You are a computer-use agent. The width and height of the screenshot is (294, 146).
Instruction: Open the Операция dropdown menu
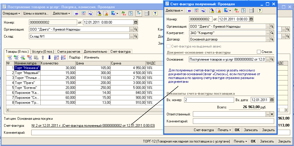click(x=12, y=13)
